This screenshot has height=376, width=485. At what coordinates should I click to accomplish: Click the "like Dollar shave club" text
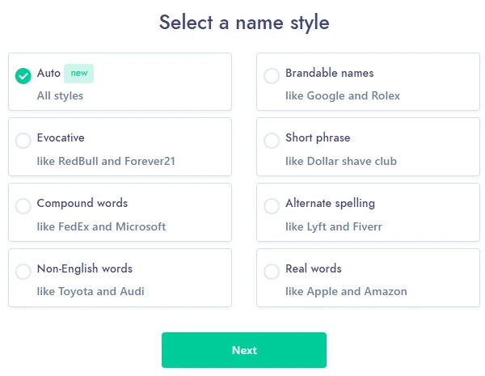coord(341,161)
